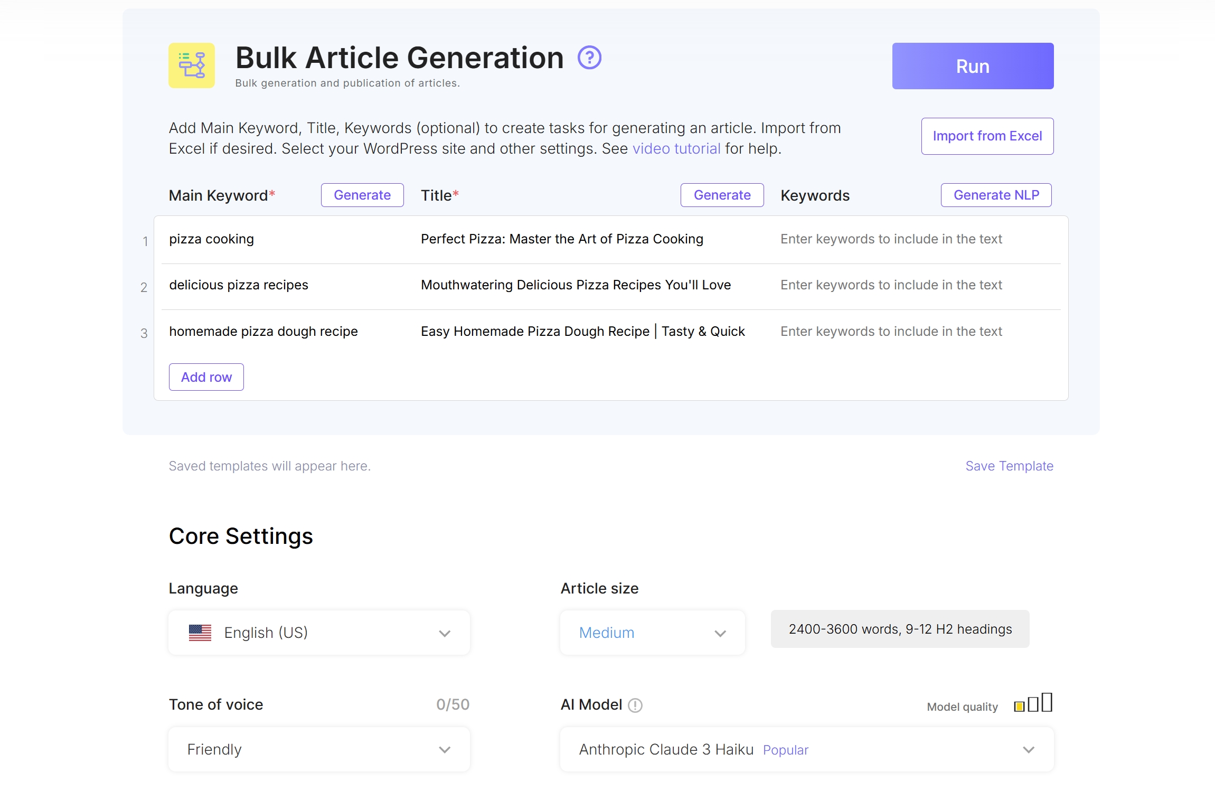Edit the delicious pizza recipes title field
This screenshot has height=791, width=1215.
click(575, 285)
